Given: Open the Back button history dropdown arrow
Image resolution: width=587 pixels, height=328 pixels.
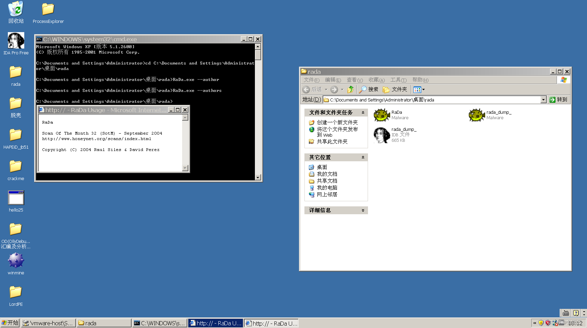Looking at the screenshot, I should pyautogui.click(x=326, y=90).
